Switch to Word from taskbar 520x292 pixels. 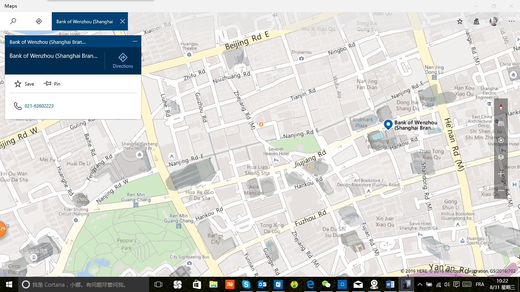click(x=390, y=284)
